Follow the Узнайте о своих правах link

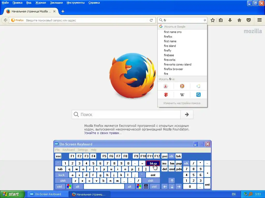tap(103, 133)
